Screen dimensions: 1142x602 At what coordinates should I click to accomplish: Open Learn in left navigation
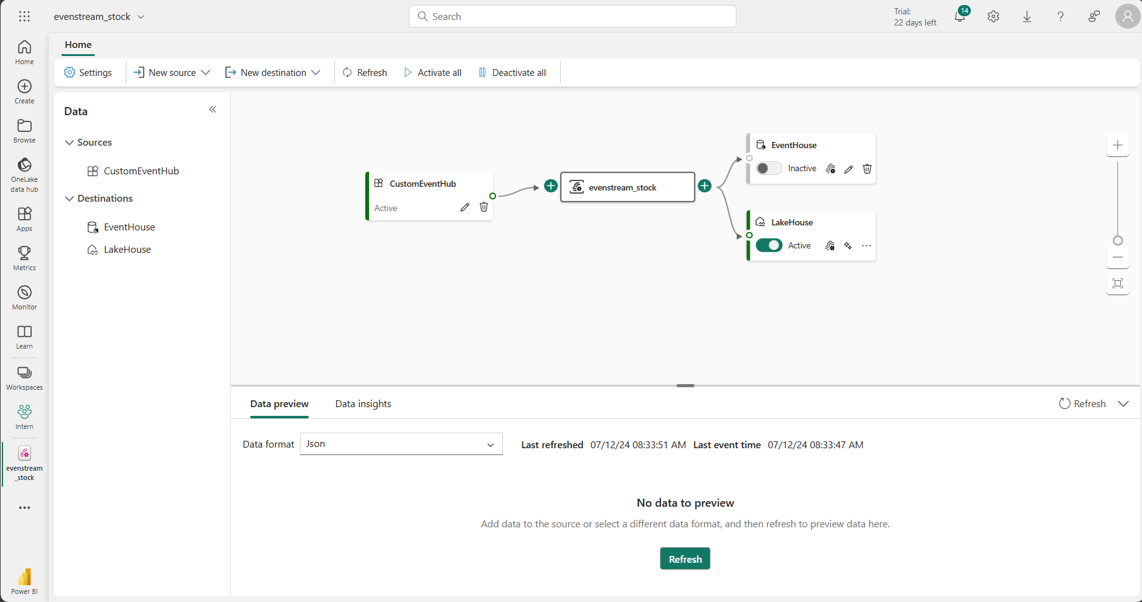pyautogui.click(x=24, y=337)
